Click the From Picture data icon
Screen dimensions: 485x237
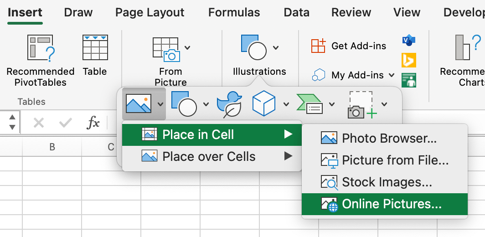point(166,49)
